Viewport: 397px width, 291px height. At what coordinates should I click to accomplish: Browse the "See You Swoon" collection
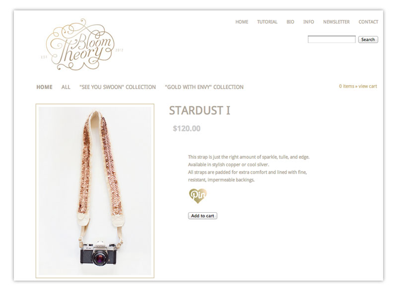118,87
